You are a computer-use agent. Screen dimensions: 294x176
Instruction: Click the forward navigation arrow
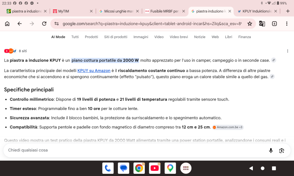click(x=32, y=24)
